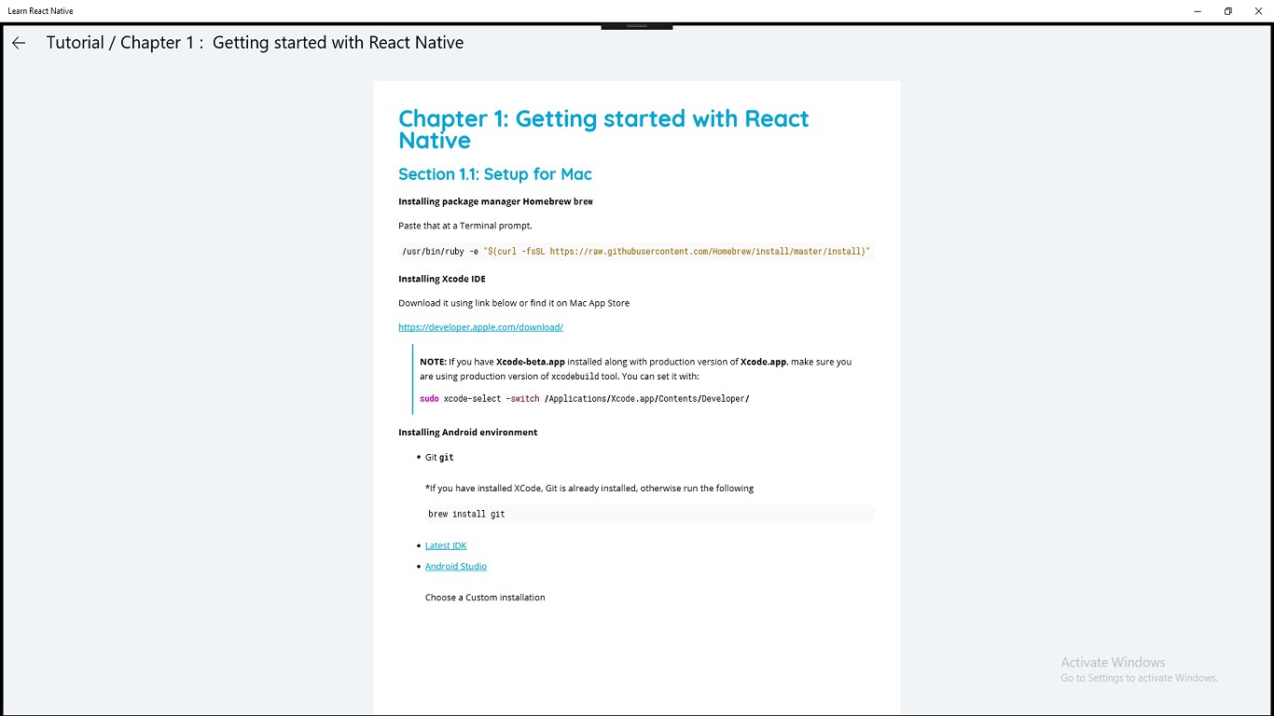Image resolution: width=1274 pixels, height=716 pixels.
Task: Restore down the app window
Action: (x=1228, y=11)
